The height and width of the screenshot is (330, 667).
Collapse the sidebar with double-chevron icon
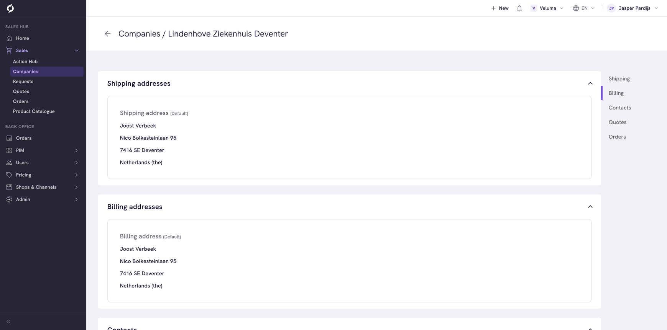[8, 322]
